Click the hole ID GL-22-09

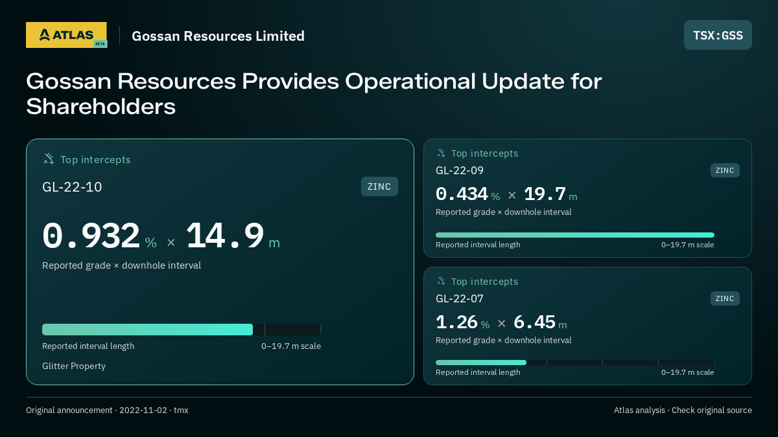(460, 171)
